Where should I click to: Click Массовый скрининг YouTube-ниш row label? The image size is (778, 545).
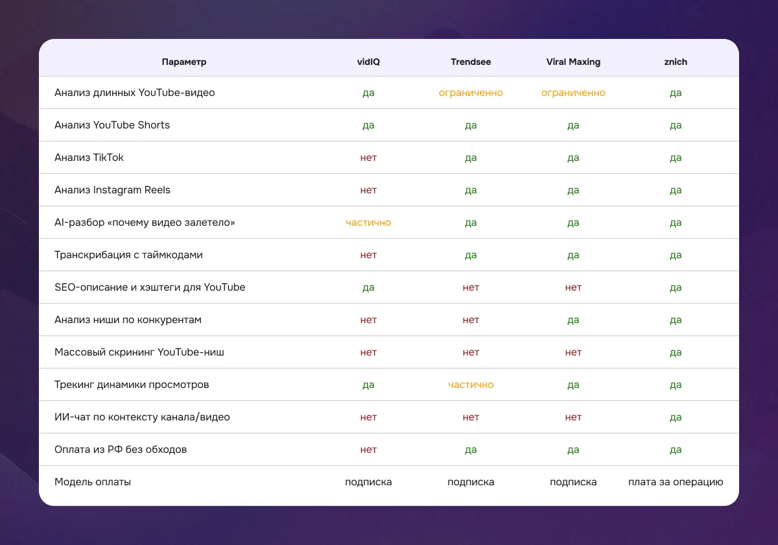(x=139, y=352)
